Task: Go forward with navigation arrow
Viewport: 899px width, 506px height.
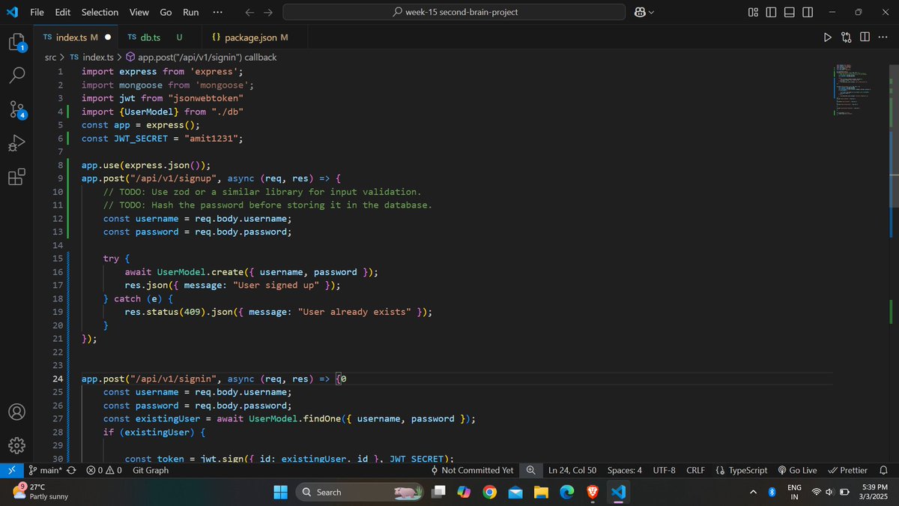Action: [x=268, y=12]
